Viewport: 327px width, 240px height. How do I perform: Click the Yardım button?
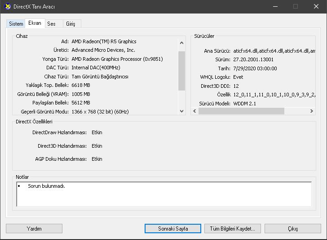(x=34, y=228)
